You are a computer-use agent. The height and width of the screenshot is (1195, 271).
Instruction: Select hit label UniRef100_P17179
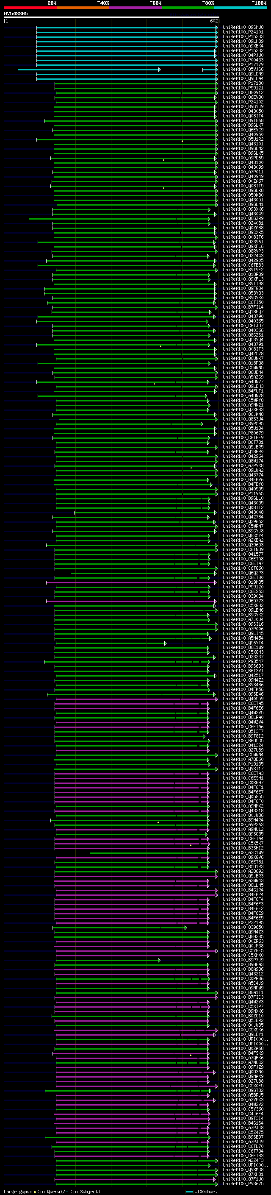pyautogui.click(x=243, y=64)
